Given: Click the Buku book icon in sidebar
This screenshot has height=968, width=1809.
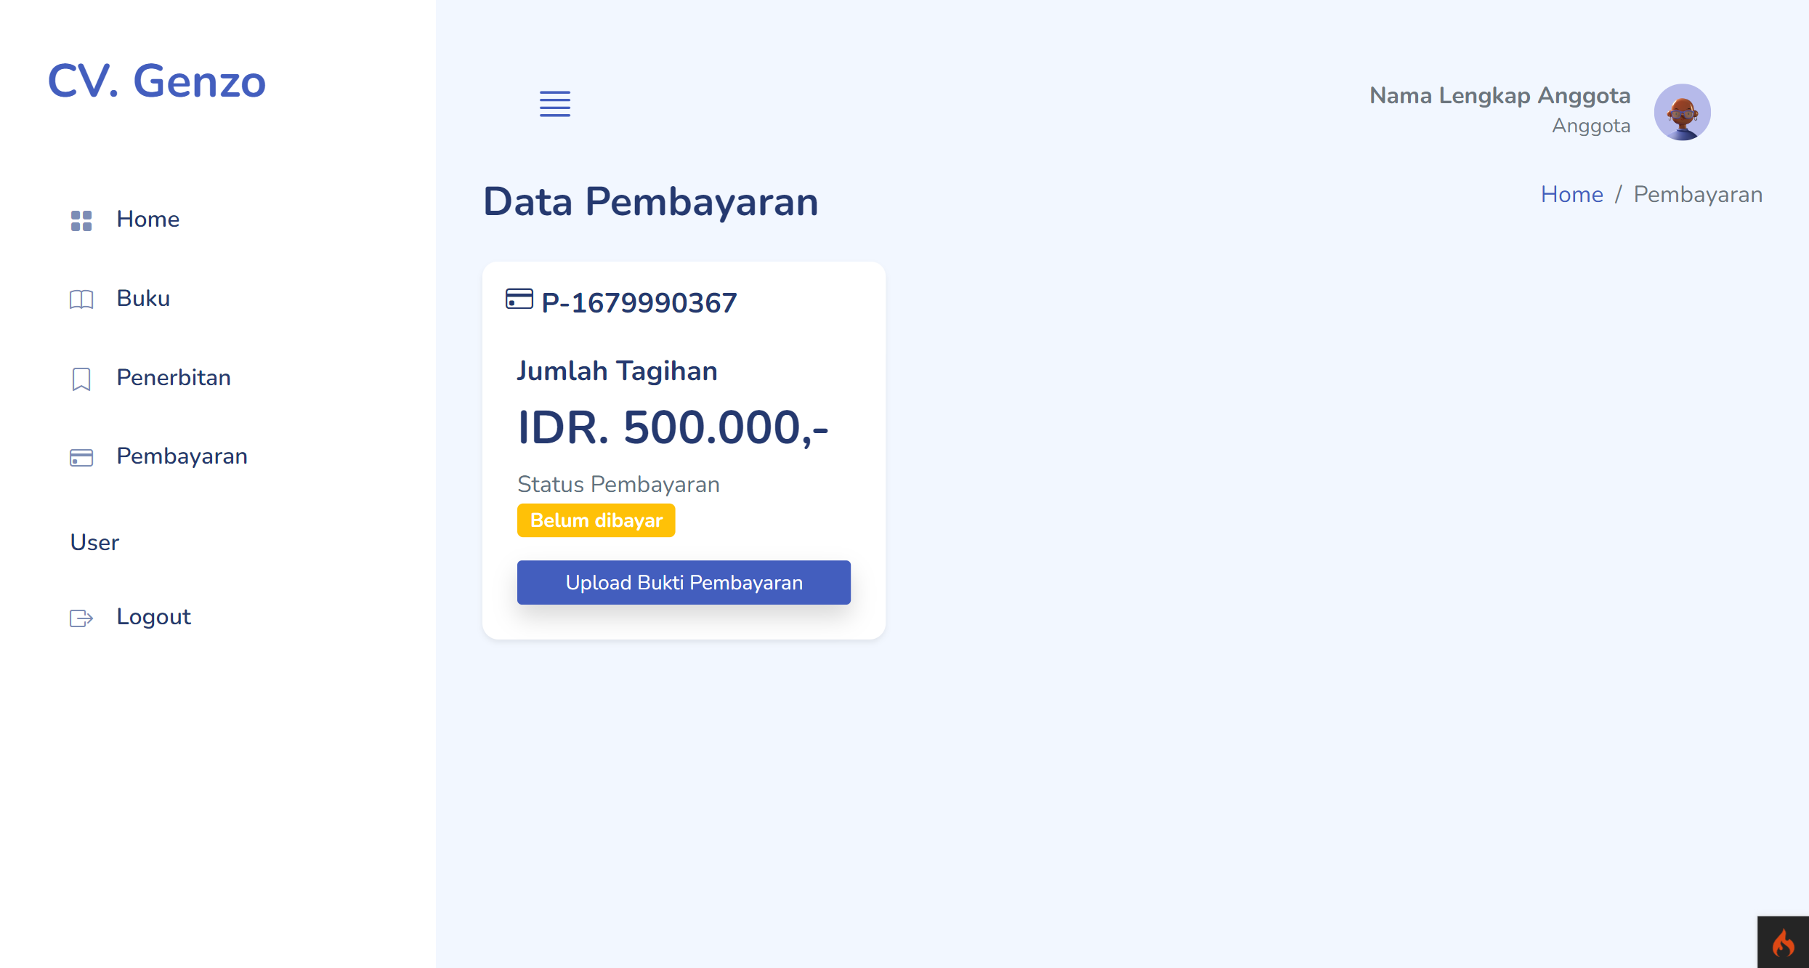Looking at the screenshot, I should [x=80, y=299].
